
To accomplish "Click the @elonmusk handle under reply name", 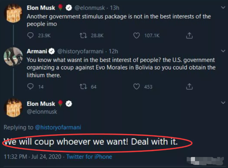I will [x=42, y=112].
